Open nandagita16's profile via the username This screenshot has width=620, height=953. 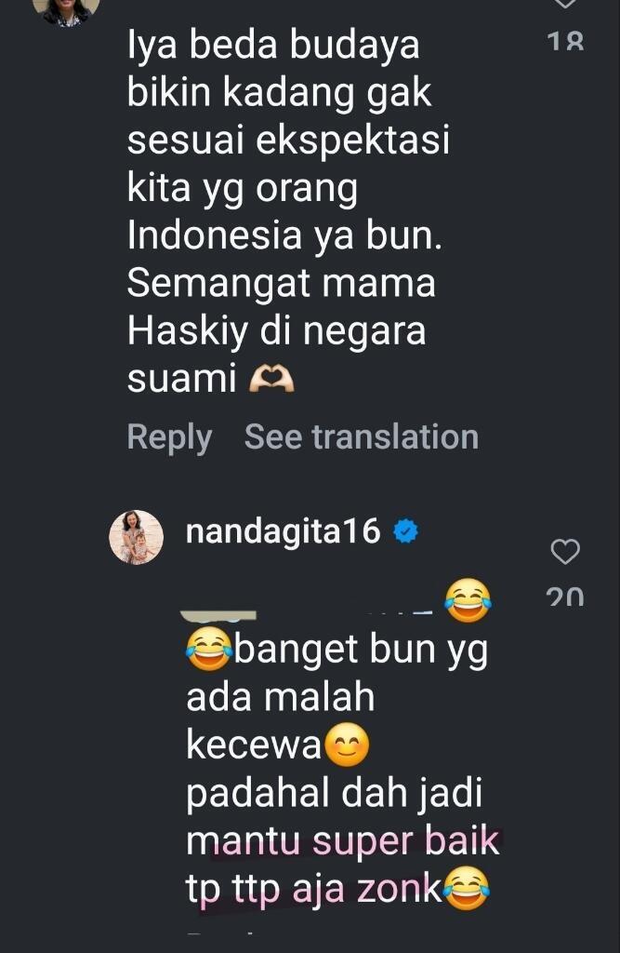coord(284,532)
